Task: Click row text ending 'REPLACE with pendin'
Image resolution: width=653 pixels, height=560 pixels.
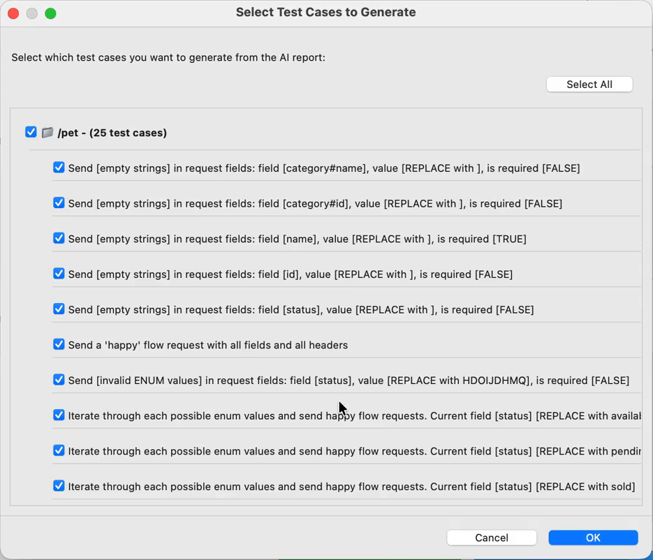Action: 354,451
